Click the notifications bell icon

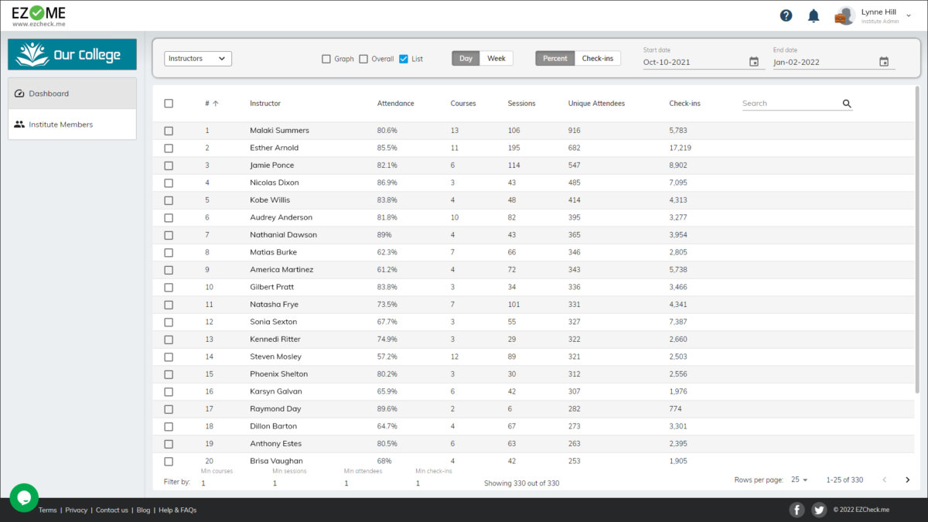813,15
